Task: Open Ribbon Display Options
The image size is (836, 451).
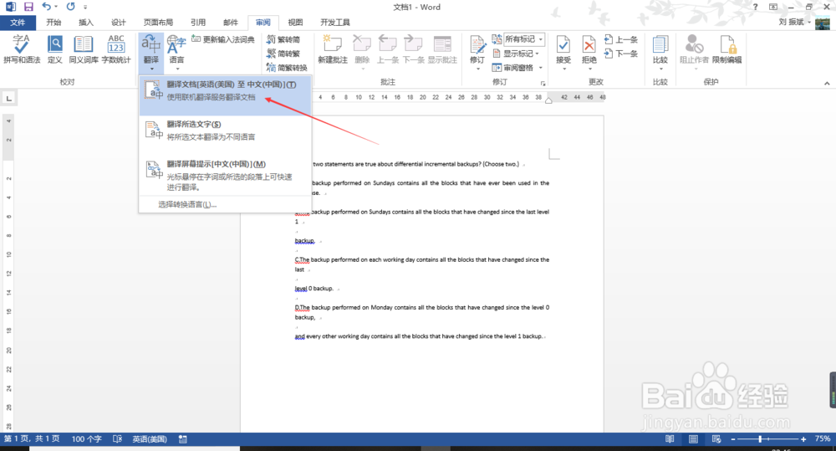Action: (773, 7)
